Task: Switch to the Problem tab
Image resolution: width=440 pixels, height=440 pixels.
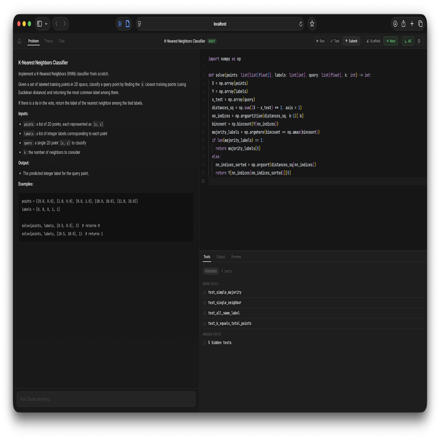Action: [x=33, y=41]
